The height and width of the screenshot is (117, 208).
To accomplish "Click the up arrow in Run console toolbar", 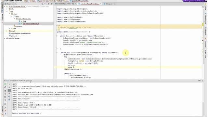I will coord(9,84).
